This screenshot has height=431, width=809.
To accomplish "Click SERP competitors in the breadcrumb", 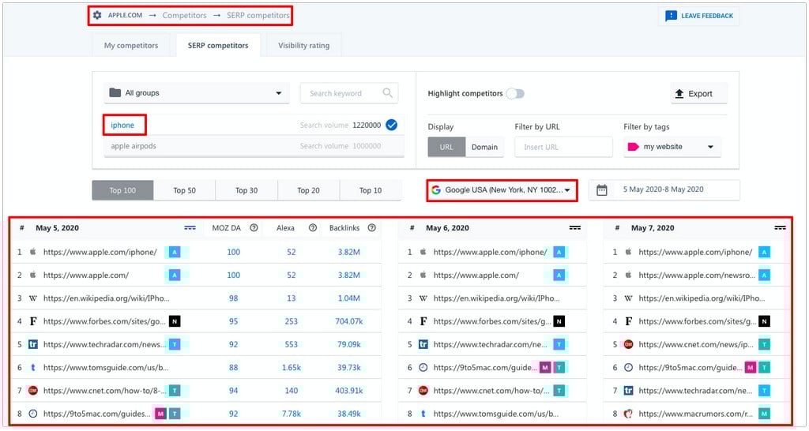I will pyautogui.click(x=258, y=16).
